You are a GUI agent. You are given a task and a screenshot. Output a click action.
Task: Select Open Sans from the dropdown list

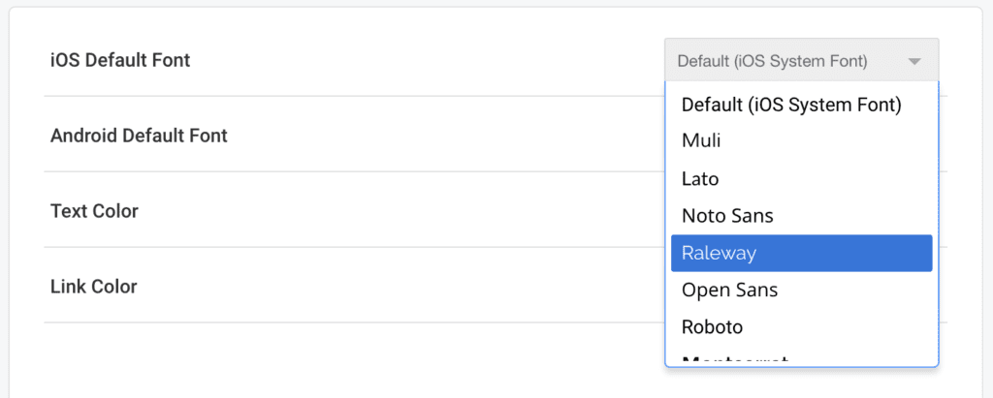[x=729, y=290]
